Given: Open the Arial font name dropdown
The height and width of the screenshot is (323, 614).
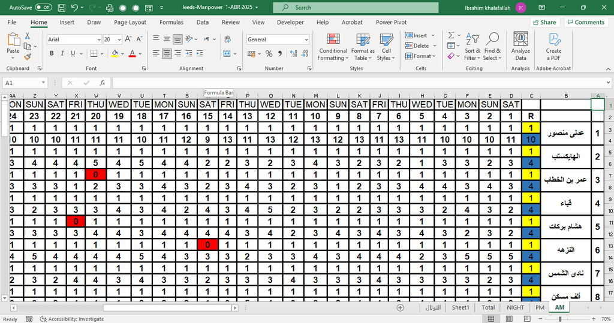Looking at the screenshot, I should (x=98, y=40).
